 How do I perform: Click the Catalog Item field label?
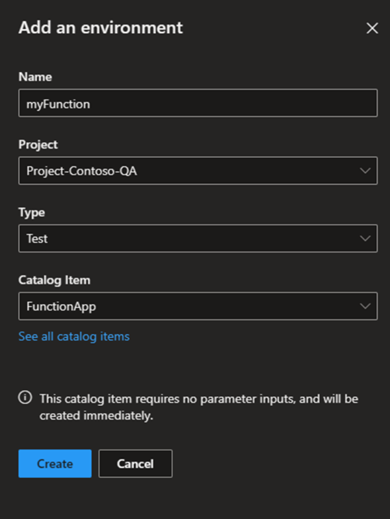click(x=55, y=280)
